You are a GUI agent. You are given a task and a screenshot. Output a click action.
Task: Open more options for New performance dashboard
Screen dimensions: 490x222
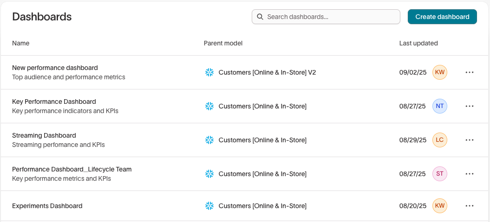(470, 72)
